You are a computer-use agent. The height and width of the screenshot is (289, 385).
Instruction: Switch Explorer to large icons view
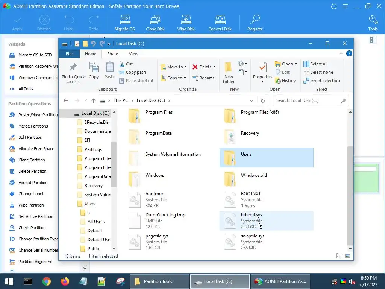click(348, 256)
